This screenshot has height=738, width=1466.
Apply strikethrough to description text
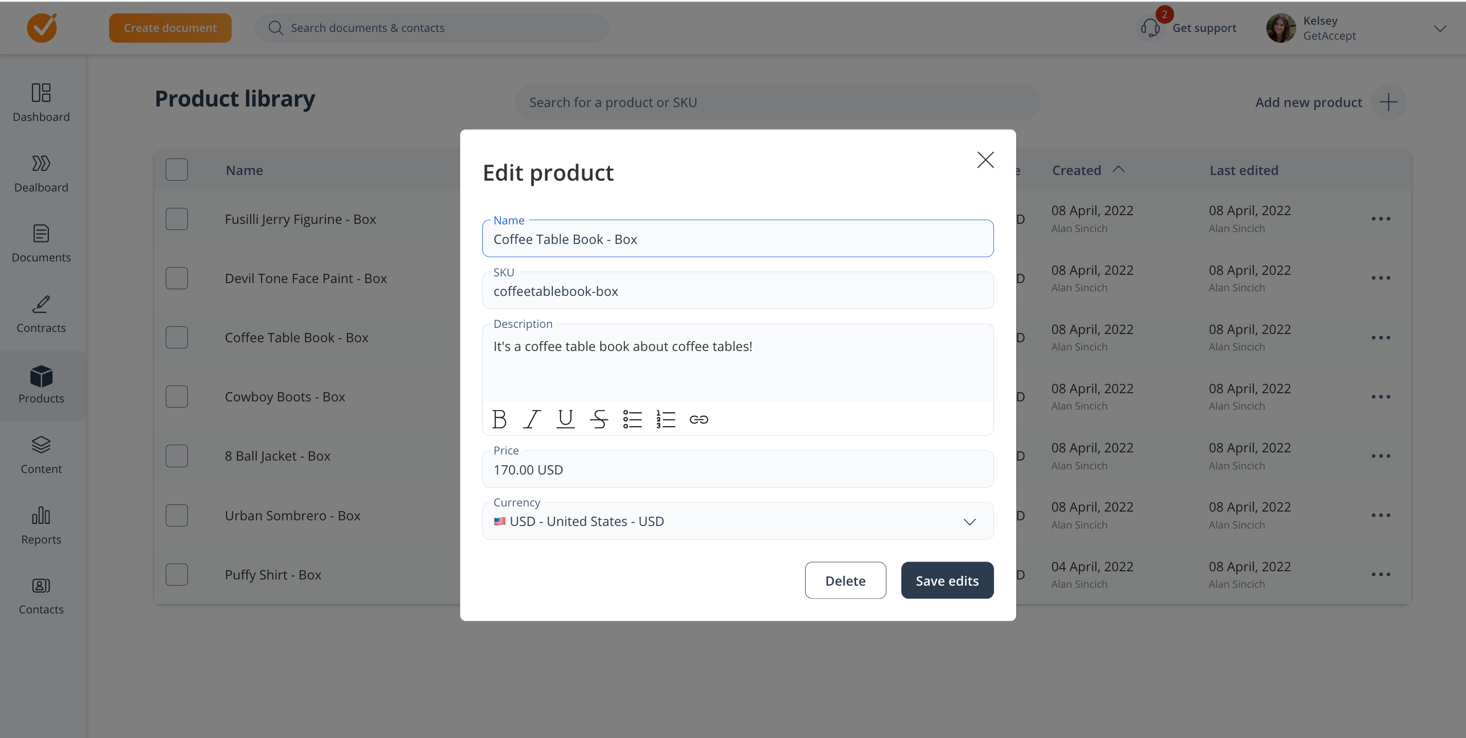pyautogui.click(x=599, y=419)
